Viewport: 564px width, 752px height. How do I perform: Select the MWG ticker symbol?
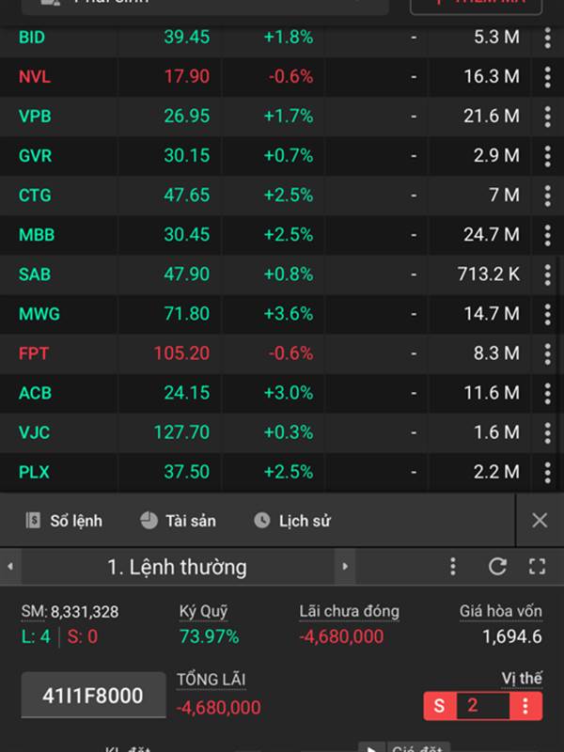(39, 314)
